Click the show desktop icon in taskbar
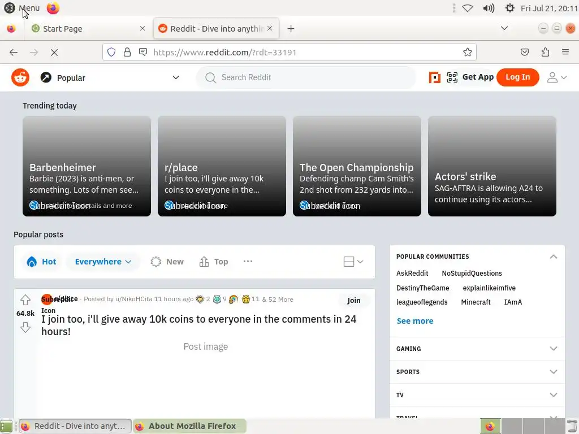 coord(6,426)
